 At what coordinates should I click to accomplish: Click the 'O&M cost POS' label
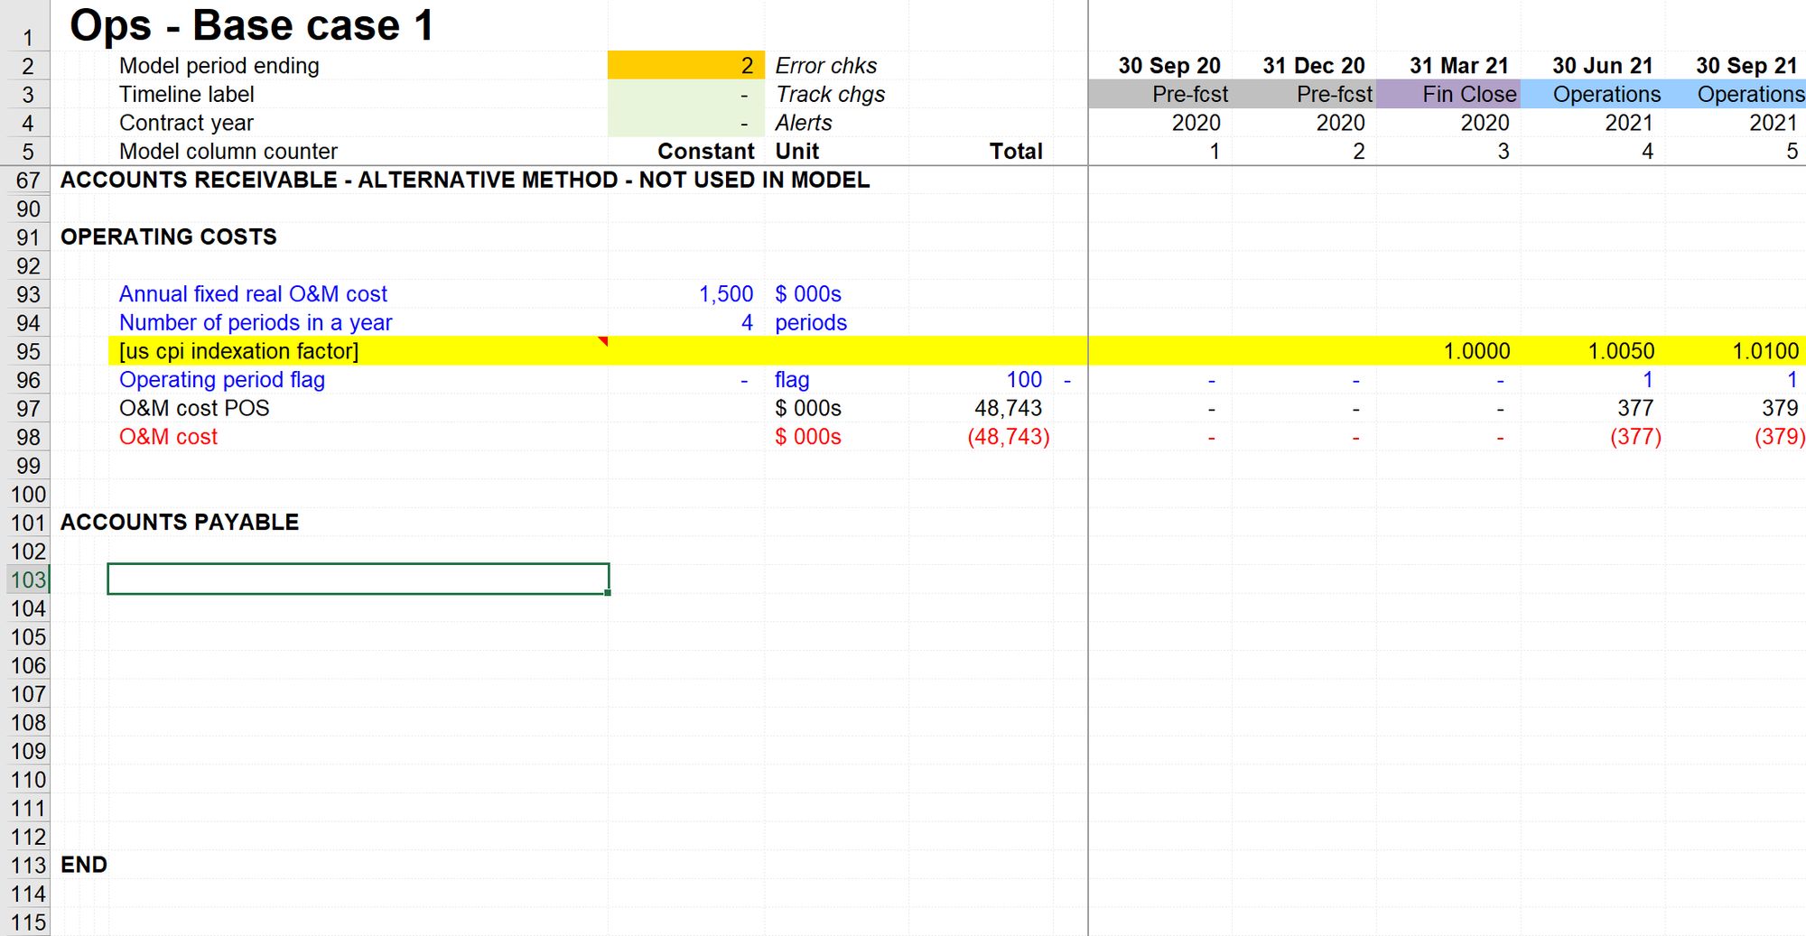[x=194, y=409]
